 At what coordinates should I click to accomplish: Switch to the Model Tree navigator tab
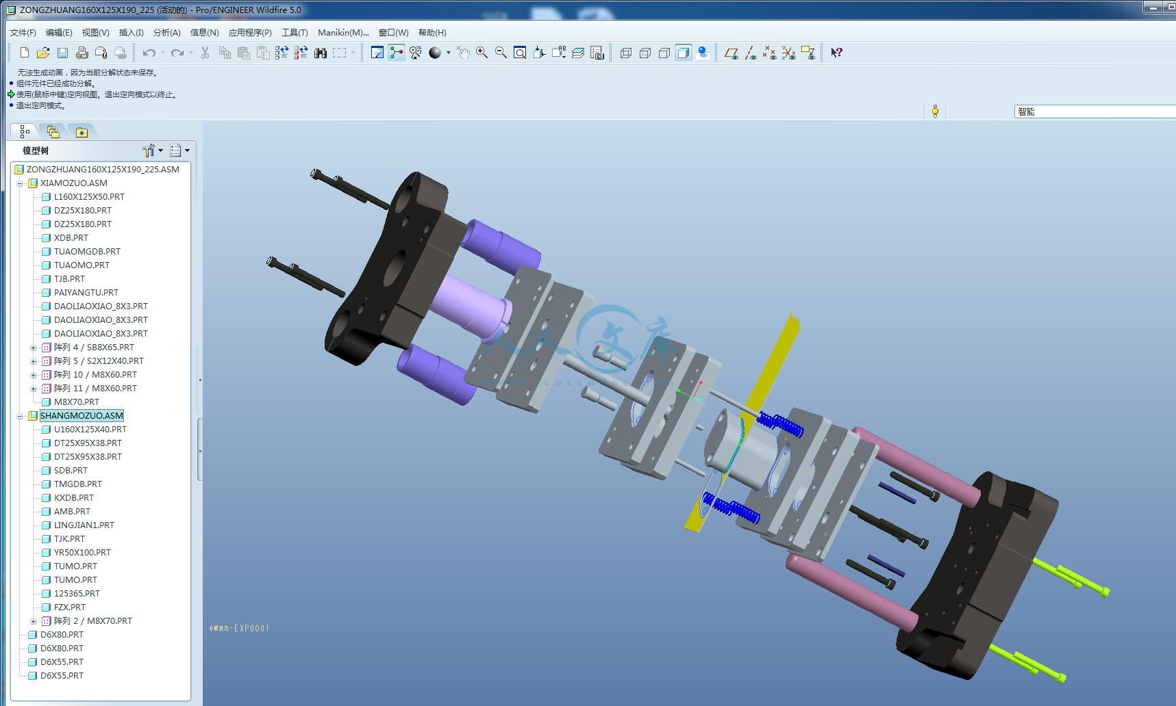[25, 131]
